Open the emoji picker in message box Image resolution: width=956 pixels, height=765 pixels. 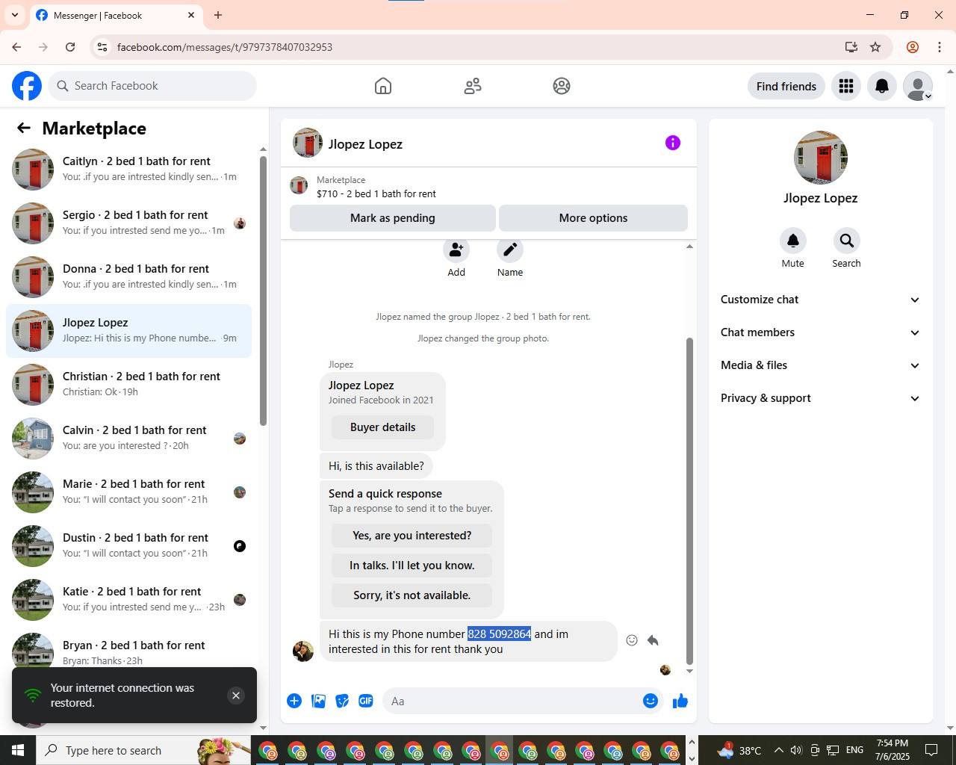coord(651,701)
